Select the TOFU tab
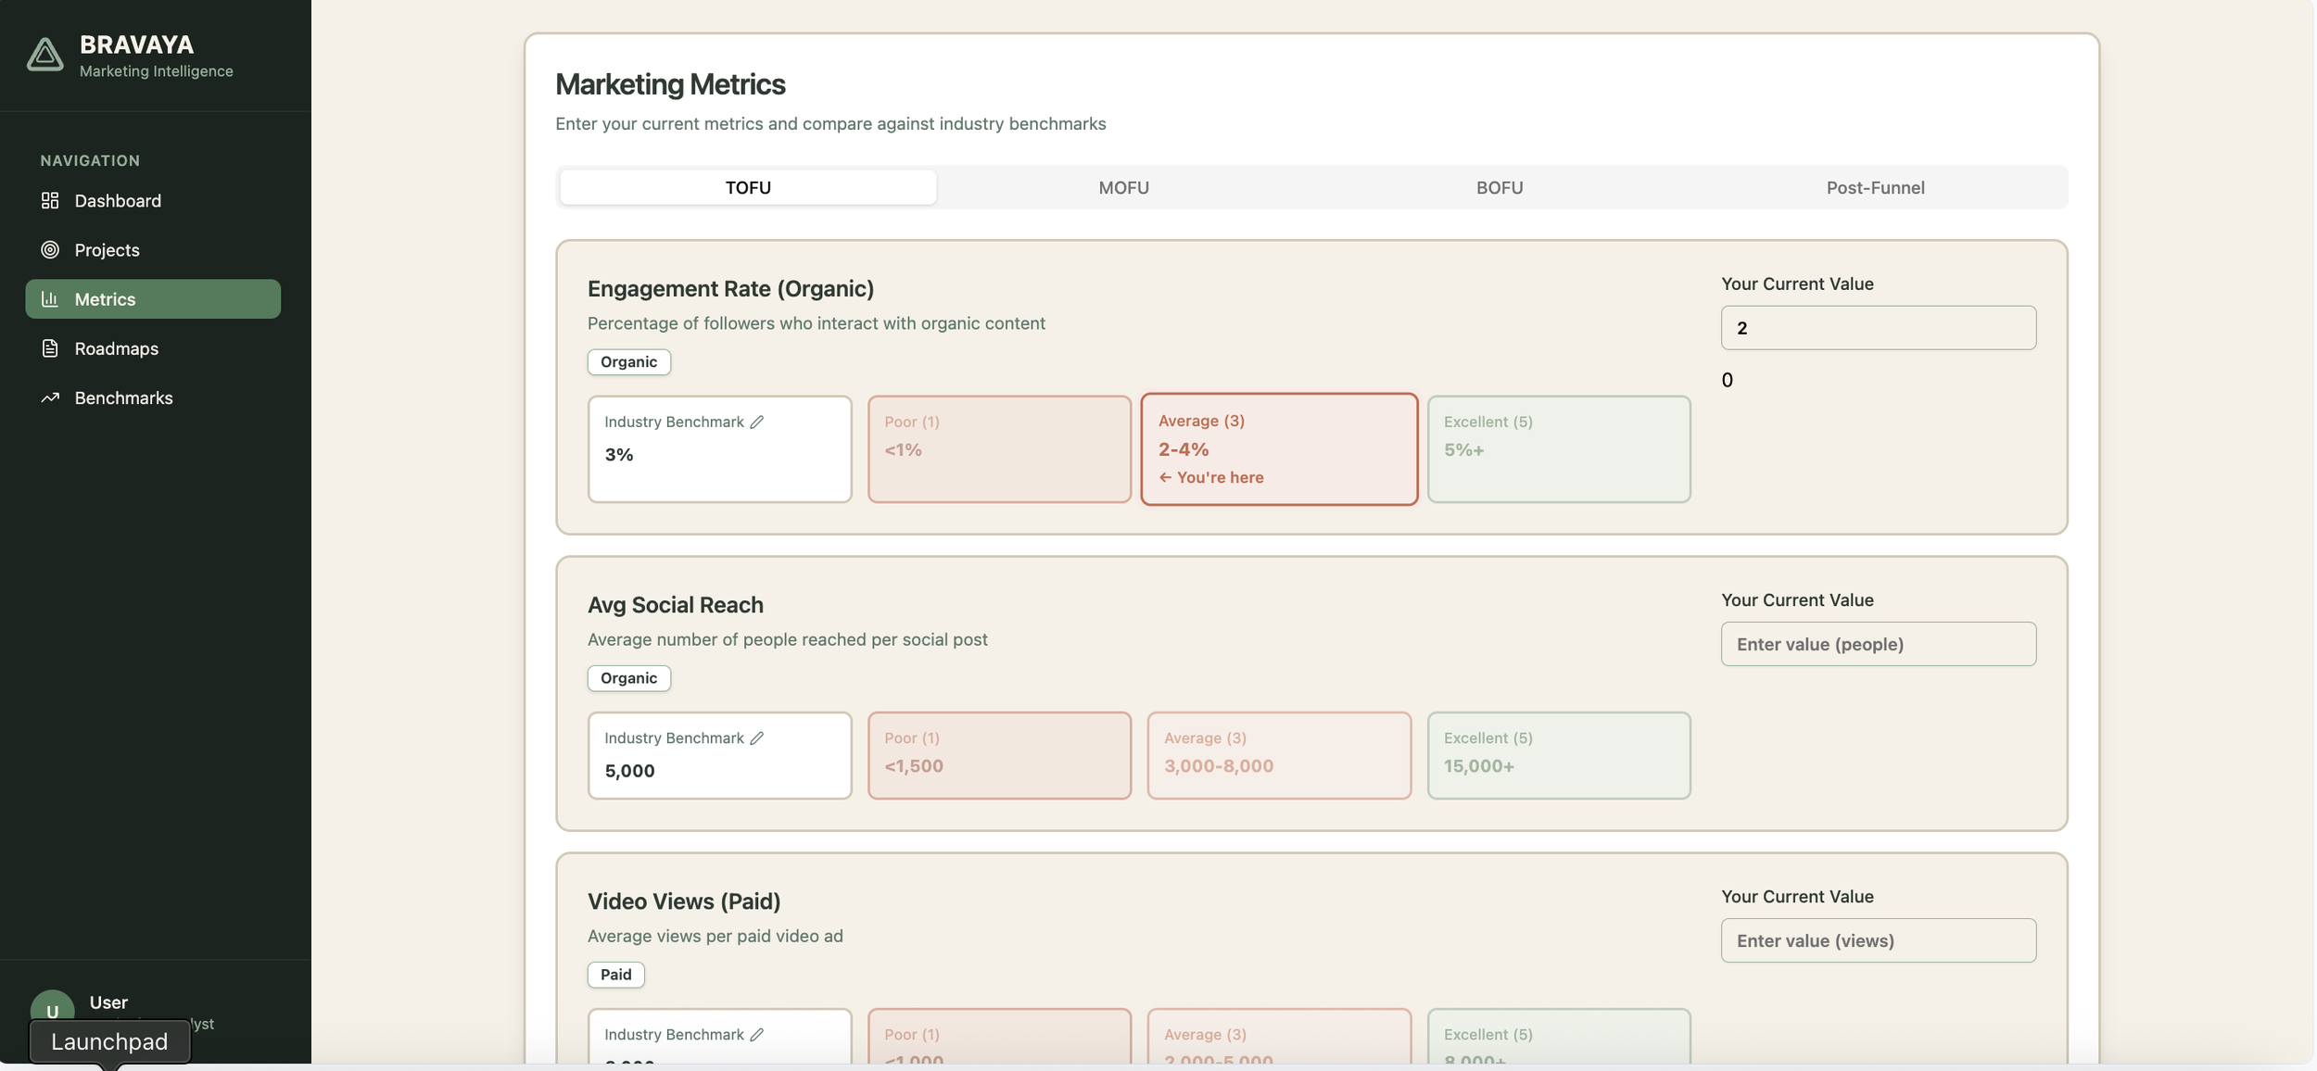2317x1071 pixels. point(748,187)
